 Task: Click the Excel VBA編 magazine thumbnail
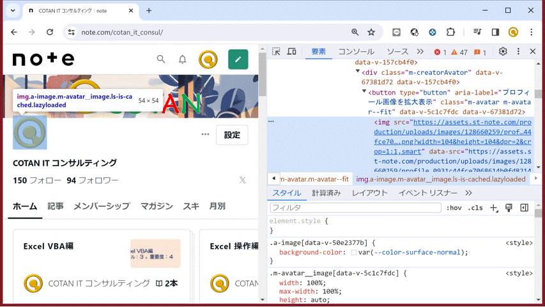tap(155, 253)
